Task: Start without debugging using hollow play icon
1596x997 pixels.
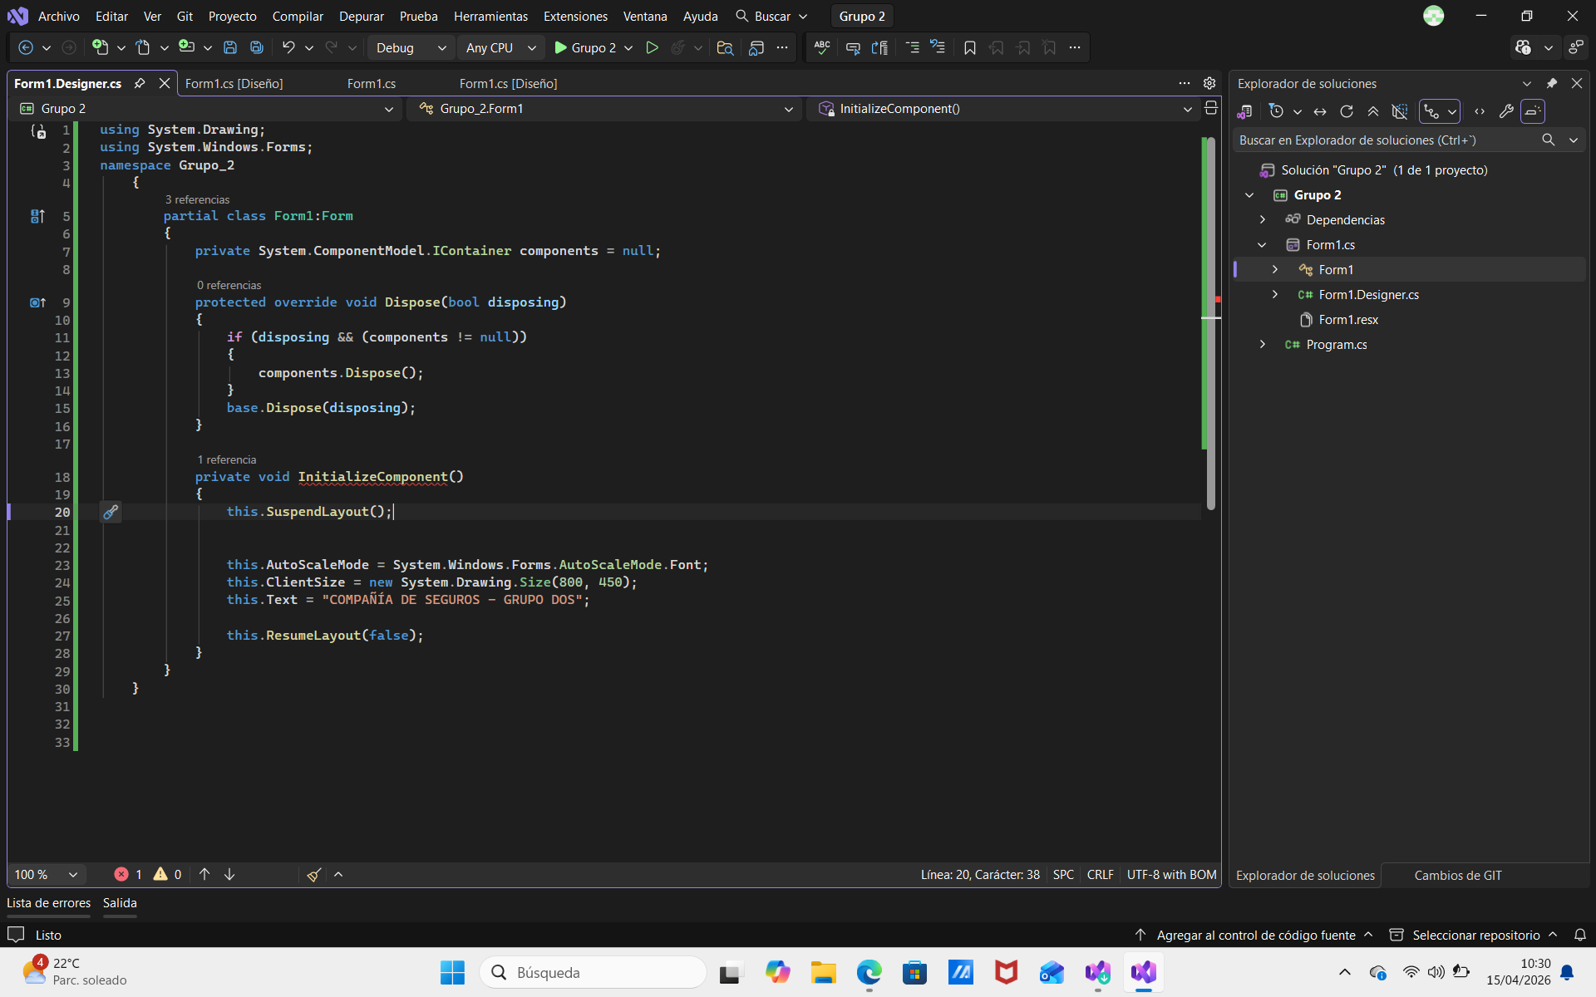Action: [652, 48]
